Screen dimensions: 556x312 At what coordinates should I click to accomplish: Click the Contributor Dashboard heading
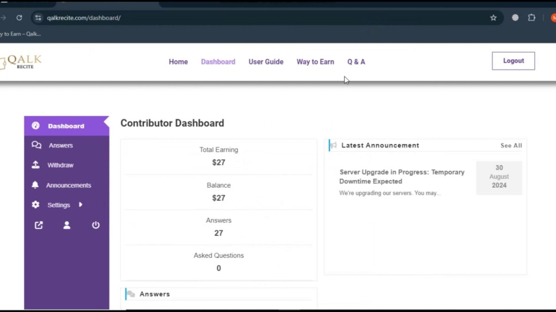coord(172,123)
